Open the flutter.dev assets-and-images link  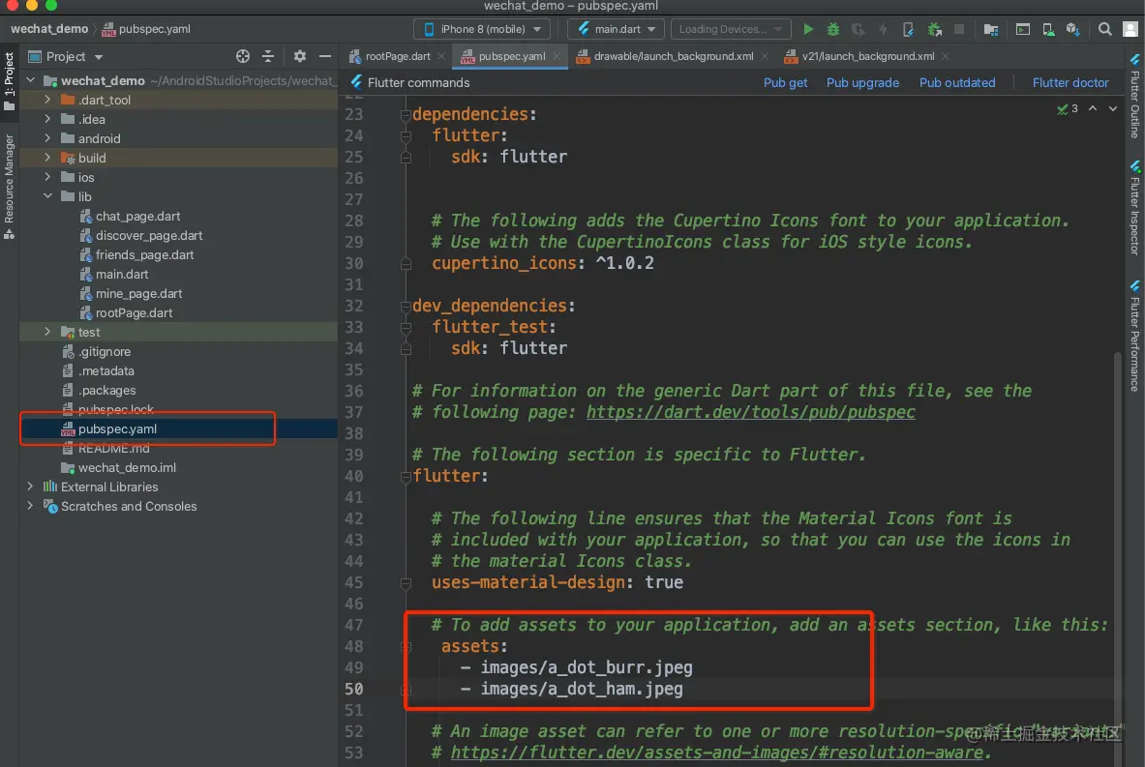[716, 752]
